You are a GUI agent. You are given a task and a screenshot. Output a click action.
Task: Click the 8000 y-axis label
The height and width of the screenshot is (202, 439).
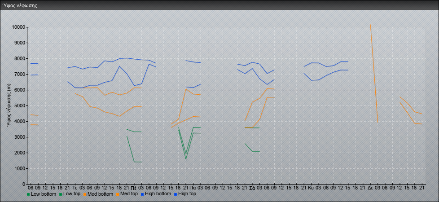[20, 58]
